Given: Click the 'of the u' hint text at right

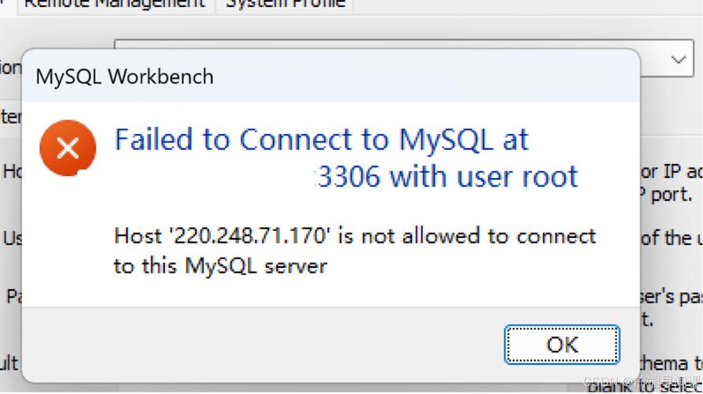Looking at the screenshot, I should pos(671,238).
